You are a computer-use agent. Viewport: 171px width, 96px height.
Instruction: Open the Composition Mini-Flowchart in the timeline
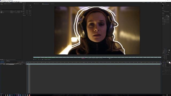click(x=18, y=62)
